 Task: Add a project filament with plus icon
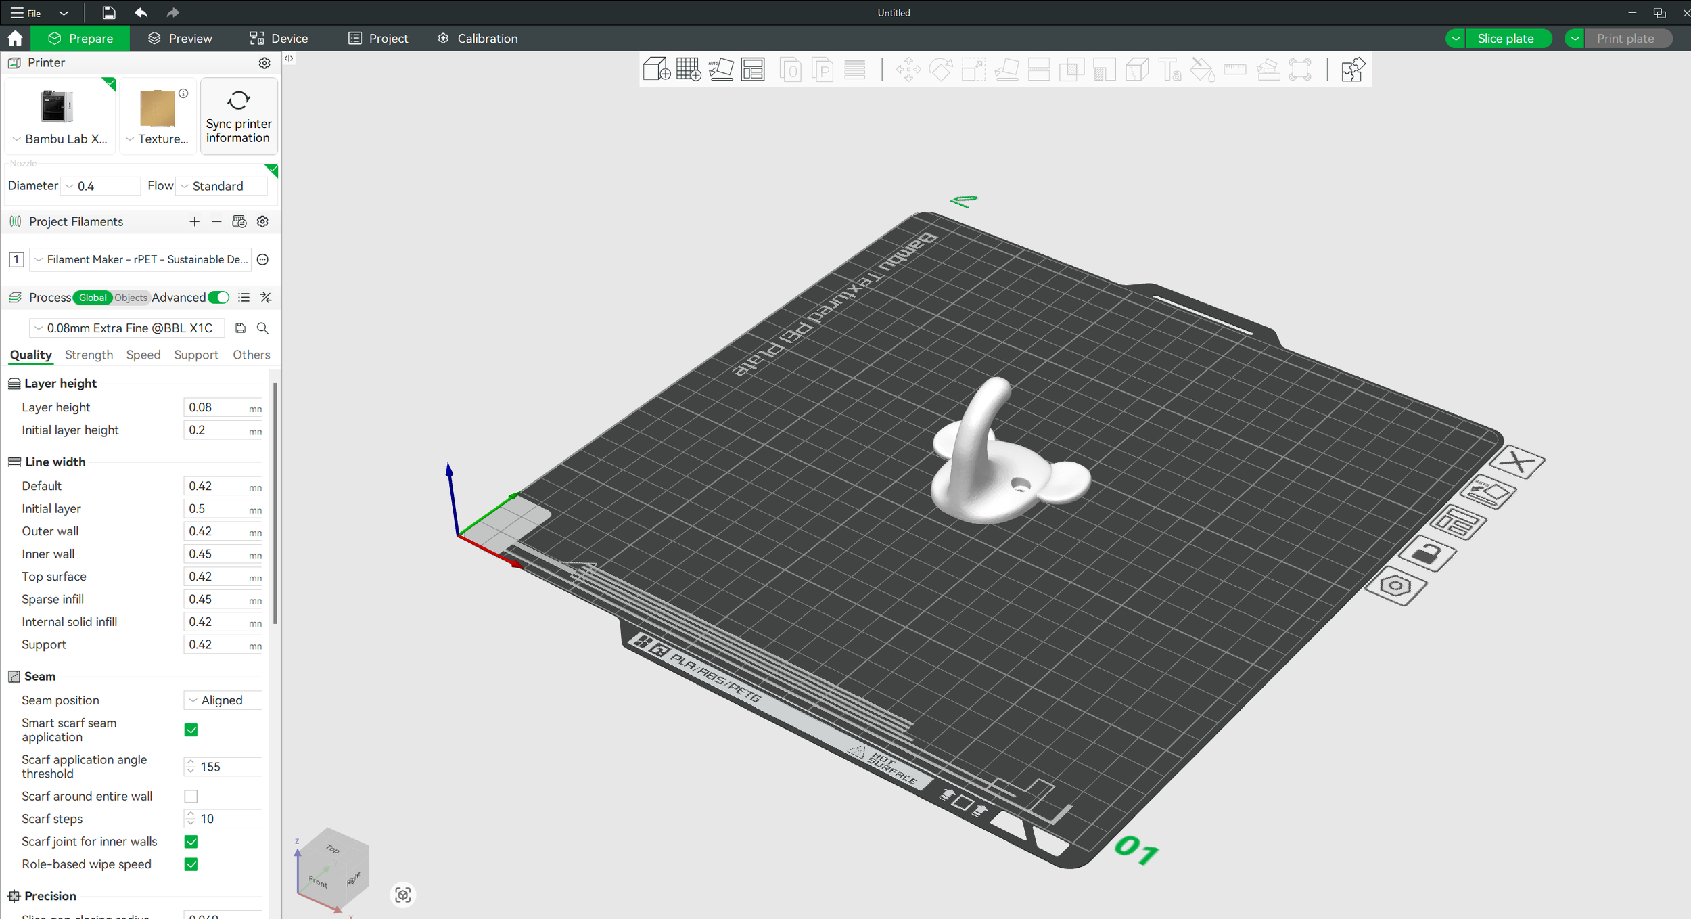pos(194,222)
